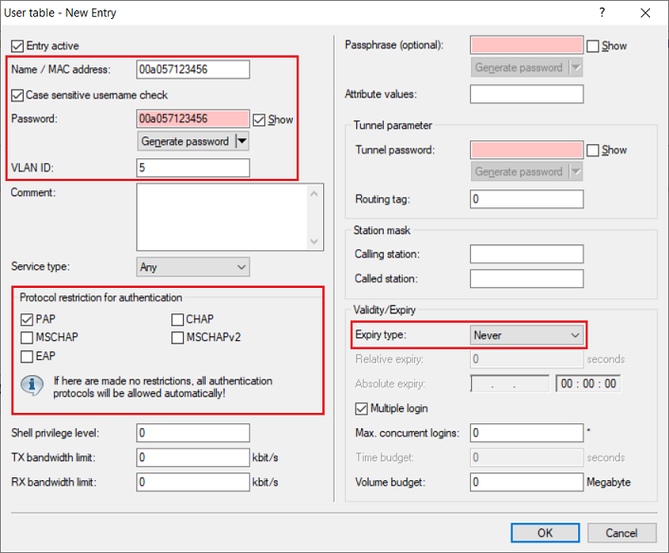Focus the Name / MAC address field
The width and height of the screenshot is (669, 553).
click(x=193, y=69)
